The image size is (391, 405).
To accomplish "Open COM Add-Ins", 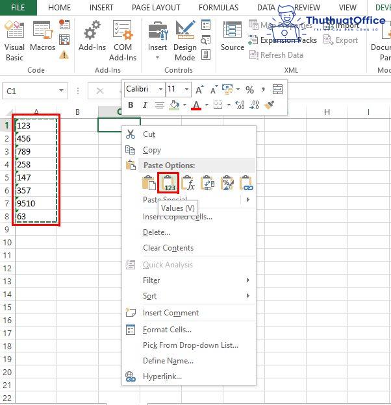I will pyautogui.click(x=123, y=41).
